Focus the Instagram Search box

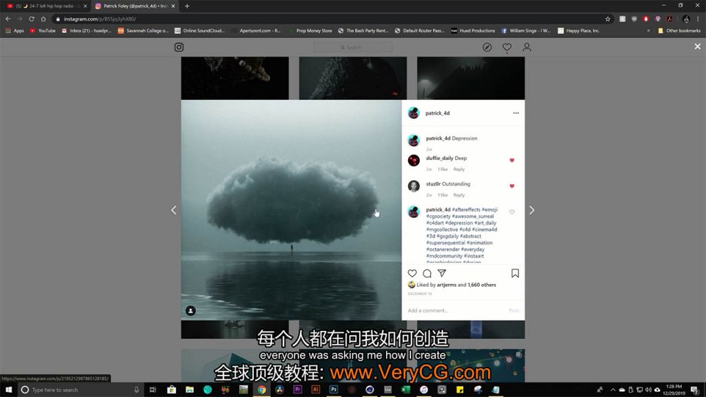pos(352,48)
